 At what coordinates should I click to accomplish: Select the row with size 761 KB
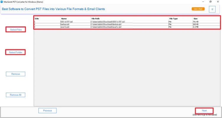click(x=127, y=22)
